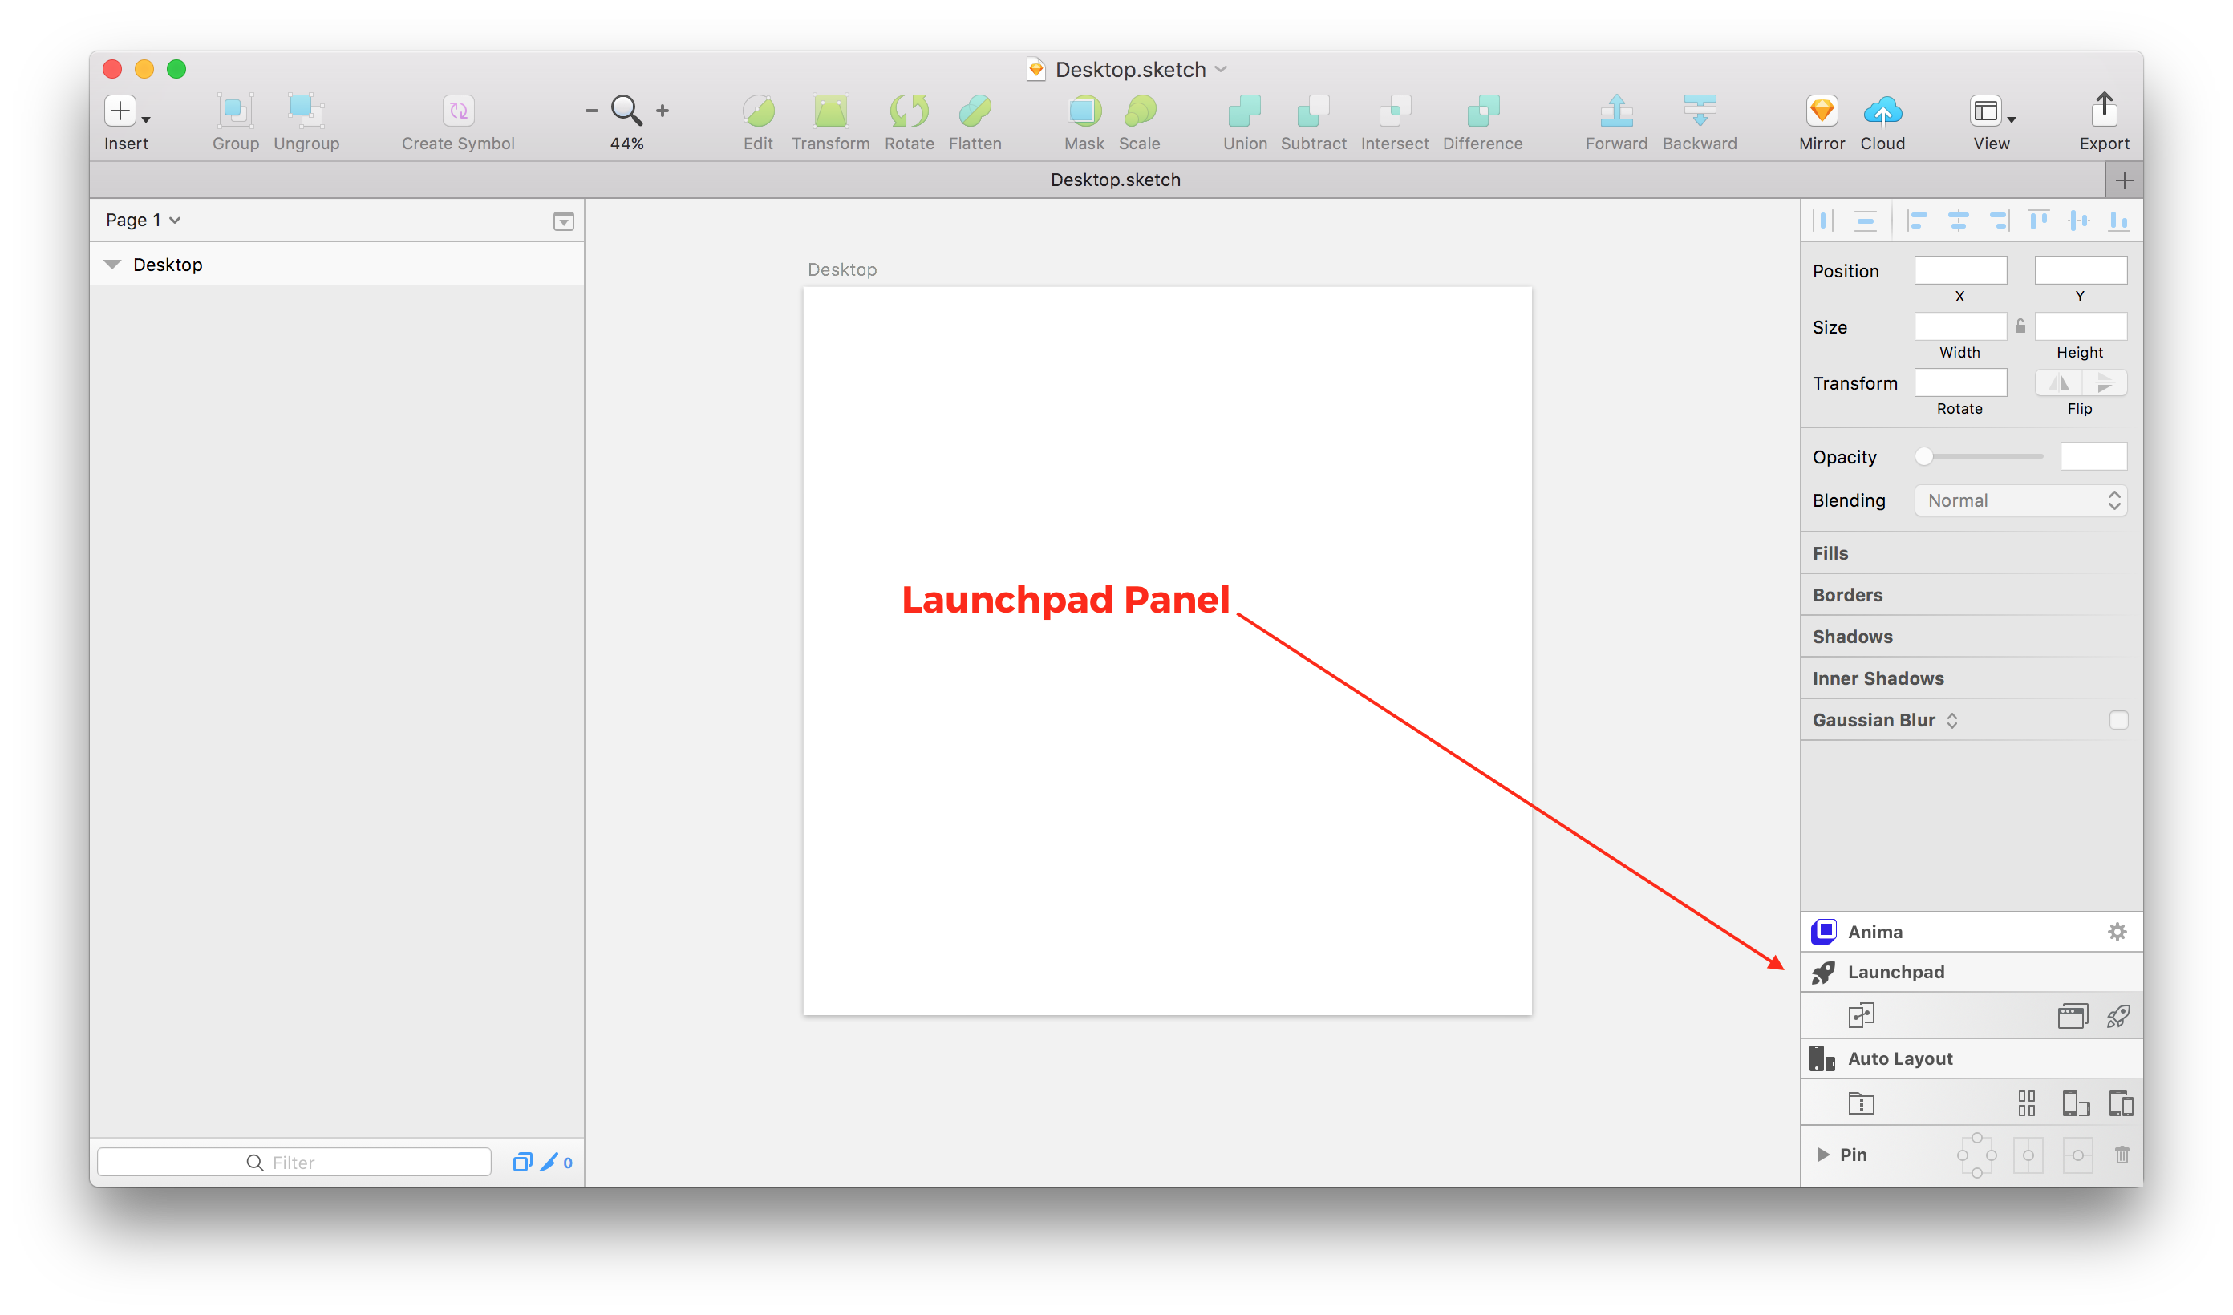Select the Desktop.sketch document tab
Screen dimensions: 2233x1315
click(x=1115, y=180)
